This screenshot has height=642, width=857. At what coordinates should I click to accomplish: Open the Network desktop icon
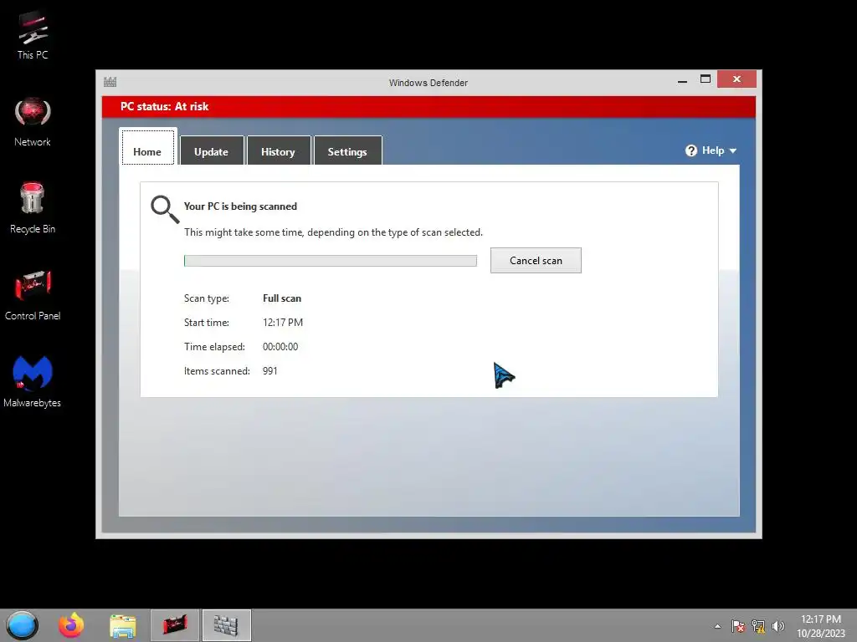point(33,122)
